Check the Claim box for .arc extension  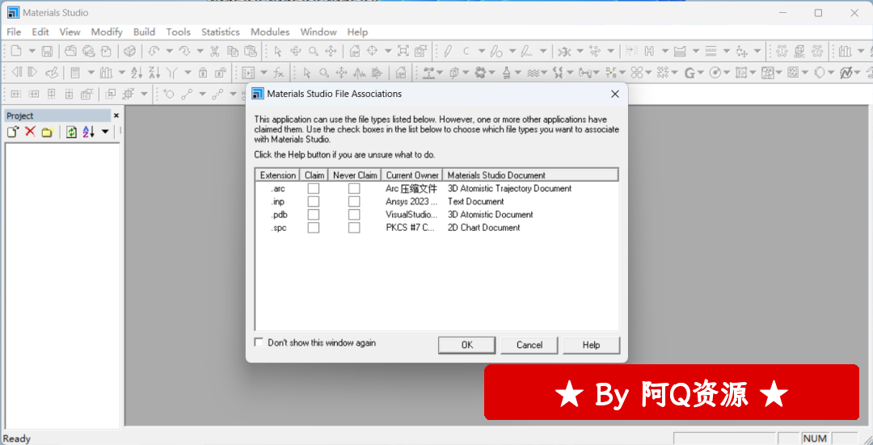[314, 189]
